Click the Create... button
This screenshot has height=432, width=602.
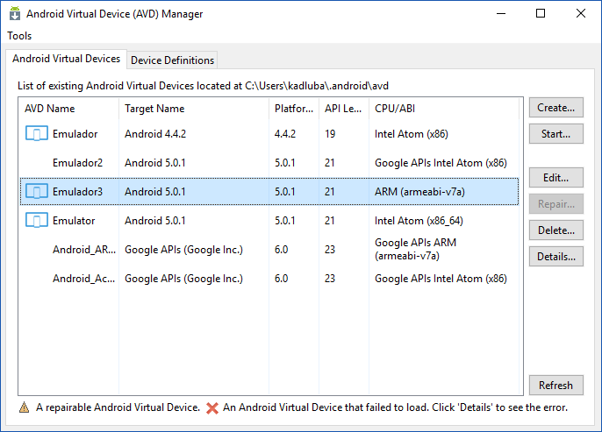(x=556, y=108)
